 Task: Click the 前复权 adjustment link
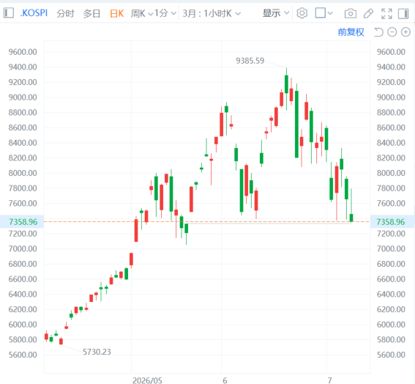click(351, 32)
